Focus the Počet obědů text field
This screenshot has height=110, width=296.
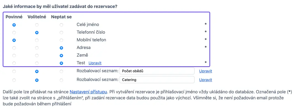157,71
